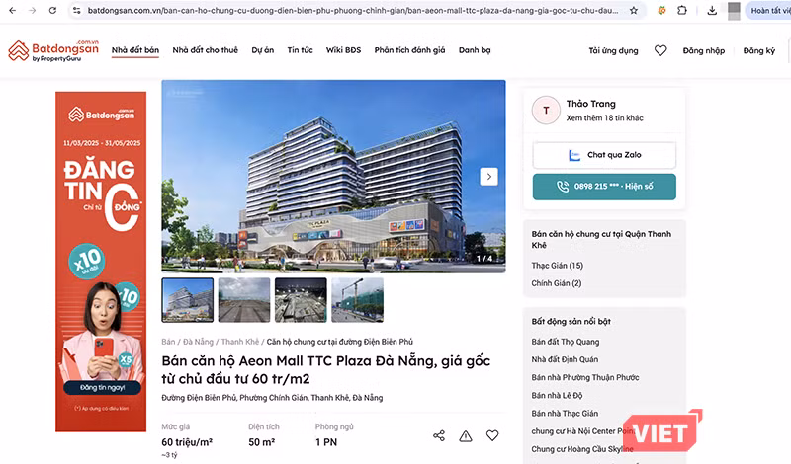The image size is (791, 464).
Task: Open Chính Gián (2) link
Action: coord(557,283)
